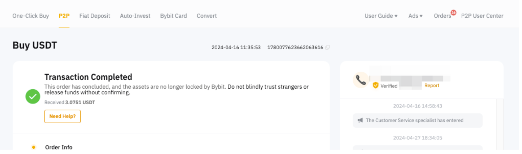
Task: Select the P2P tab
Action: pos(64,16)
